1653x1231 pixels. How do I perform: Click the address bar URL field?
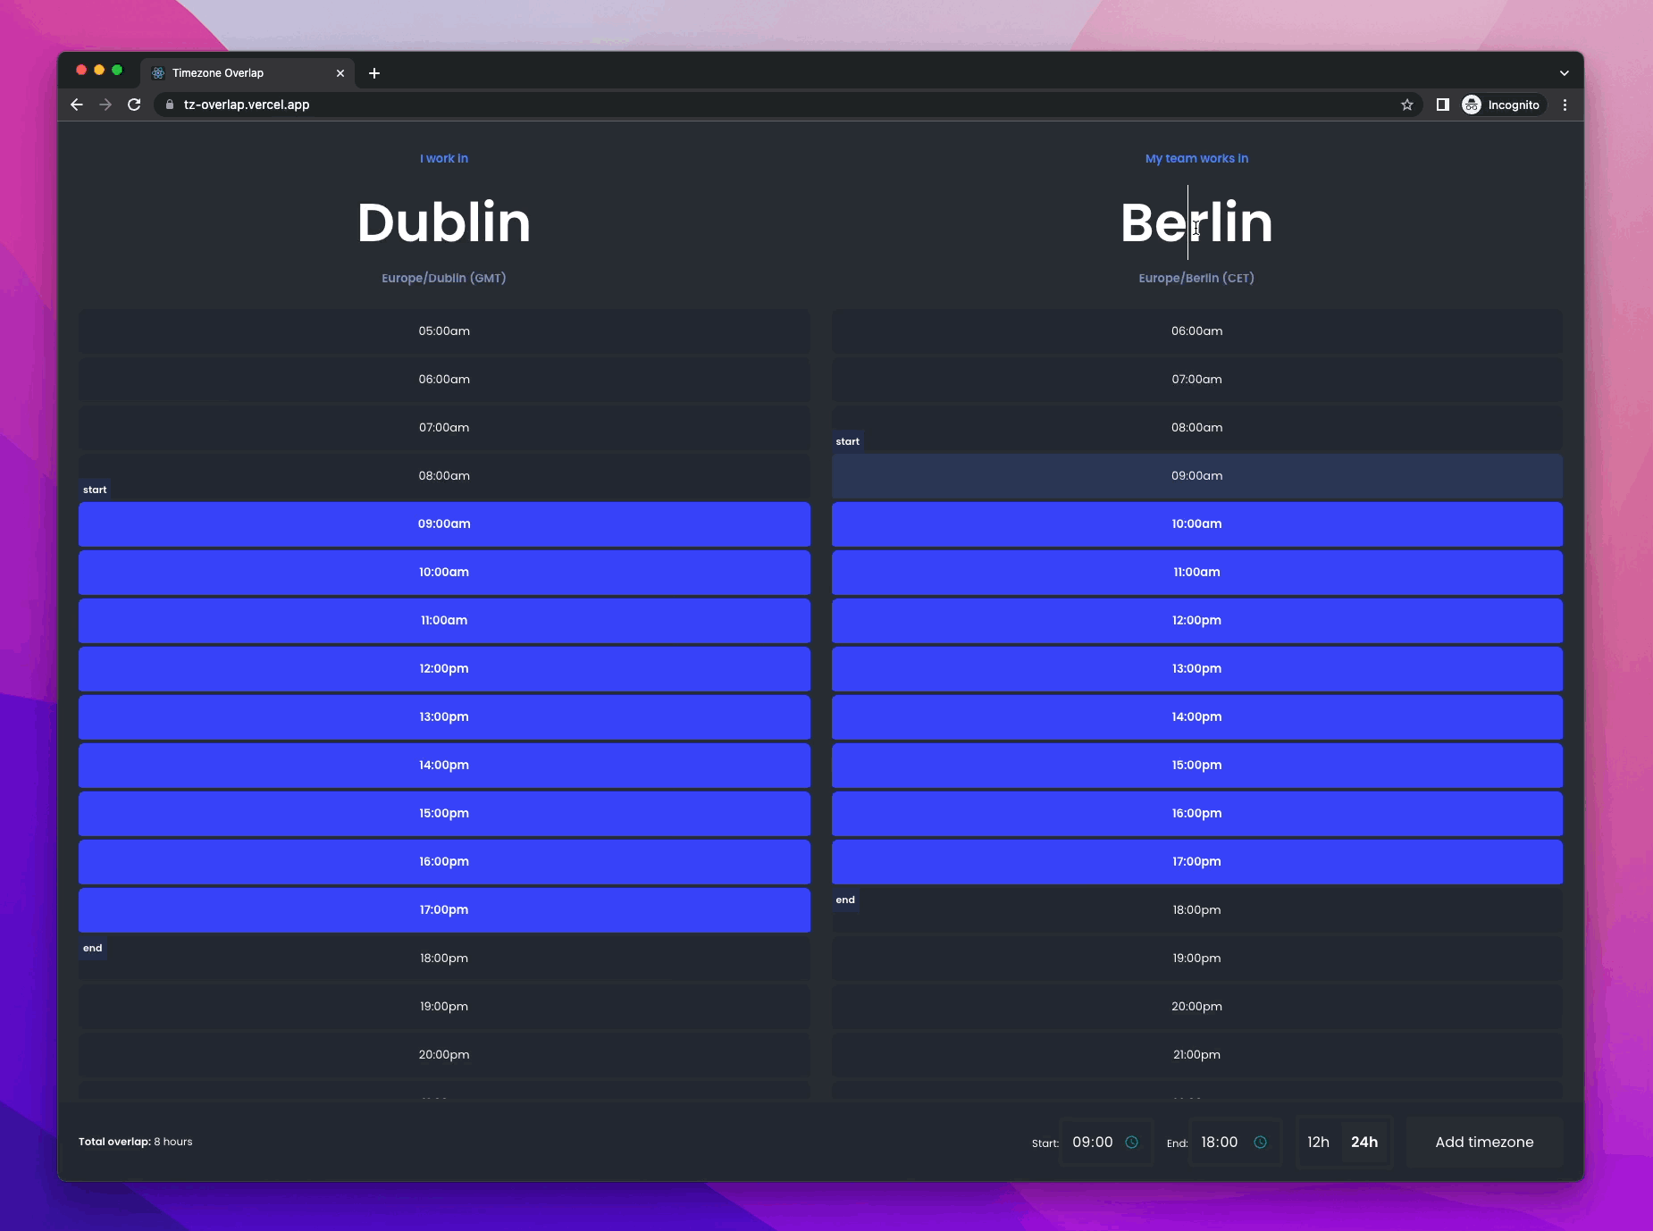(786, 105)
